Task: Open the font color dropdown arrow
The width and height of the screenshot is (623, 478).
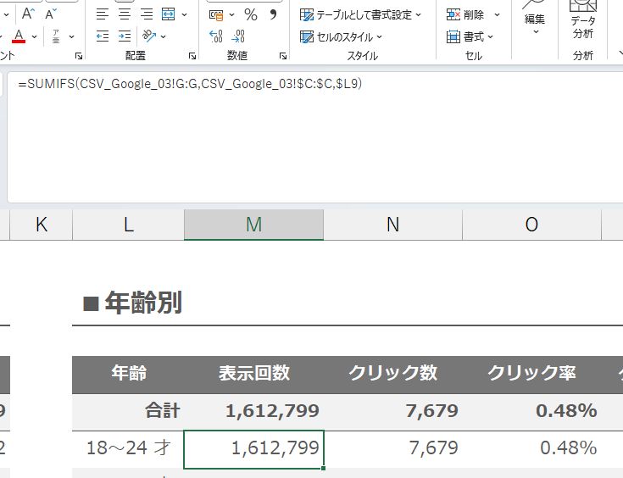Action: (35, 37)
